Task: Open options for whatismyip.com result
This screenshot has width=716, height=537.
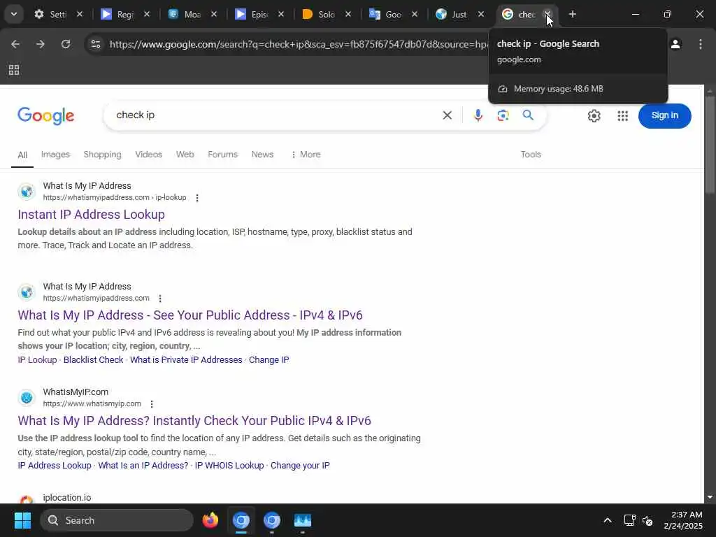Action: click(x=152, y=403)
